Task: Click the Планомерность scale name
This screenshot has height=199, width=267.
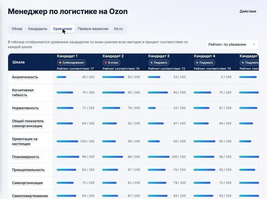Action: [26, 157]
